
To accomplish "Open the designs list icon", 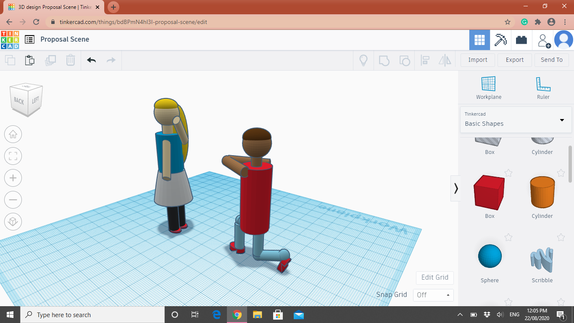I will [x=29, y=40].
